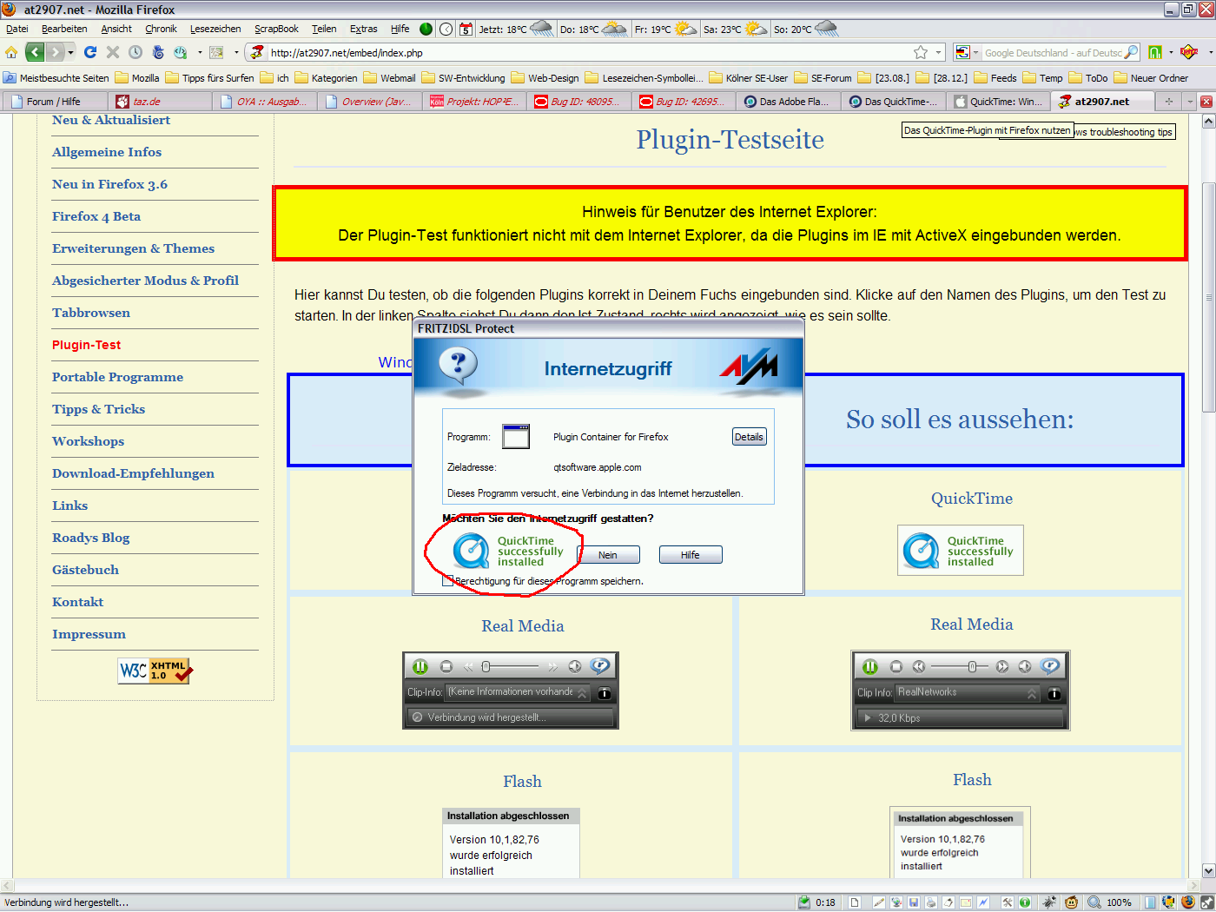
Task: Open the search engine selector dropdown
Action: (x=976, y=53)
